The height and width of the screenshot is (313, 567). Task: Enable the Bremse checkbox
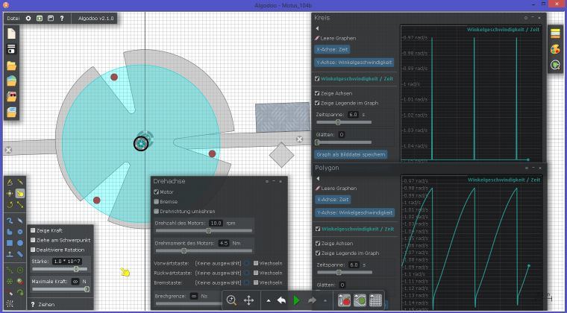[x=156, y=201]
